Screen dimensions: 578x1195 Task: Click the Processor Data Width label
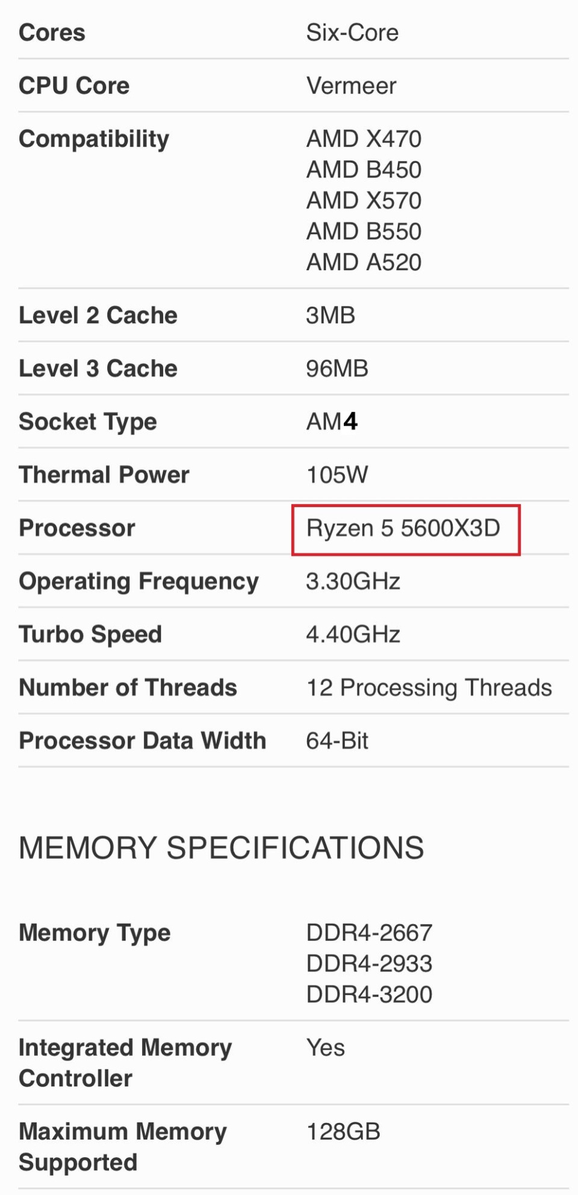click(x=142, y=740)
